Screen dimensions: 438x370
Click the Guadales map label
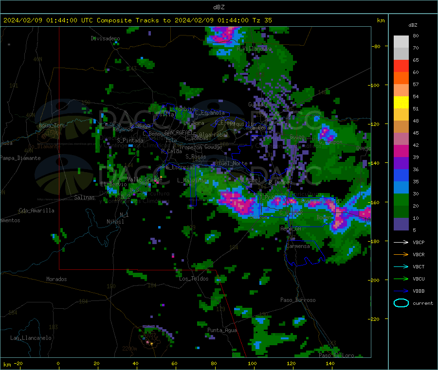tap(260, 105)
